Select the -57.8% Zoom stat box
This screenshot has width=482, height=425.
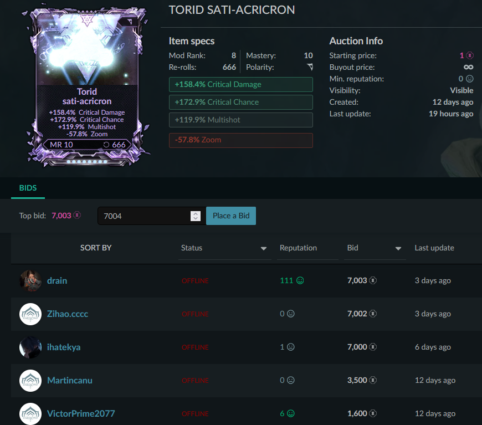(x=240, y=140)
